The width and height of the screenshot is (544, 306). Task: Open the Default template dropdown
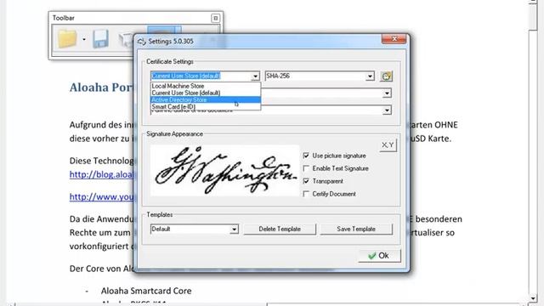(x=235, y=229)
